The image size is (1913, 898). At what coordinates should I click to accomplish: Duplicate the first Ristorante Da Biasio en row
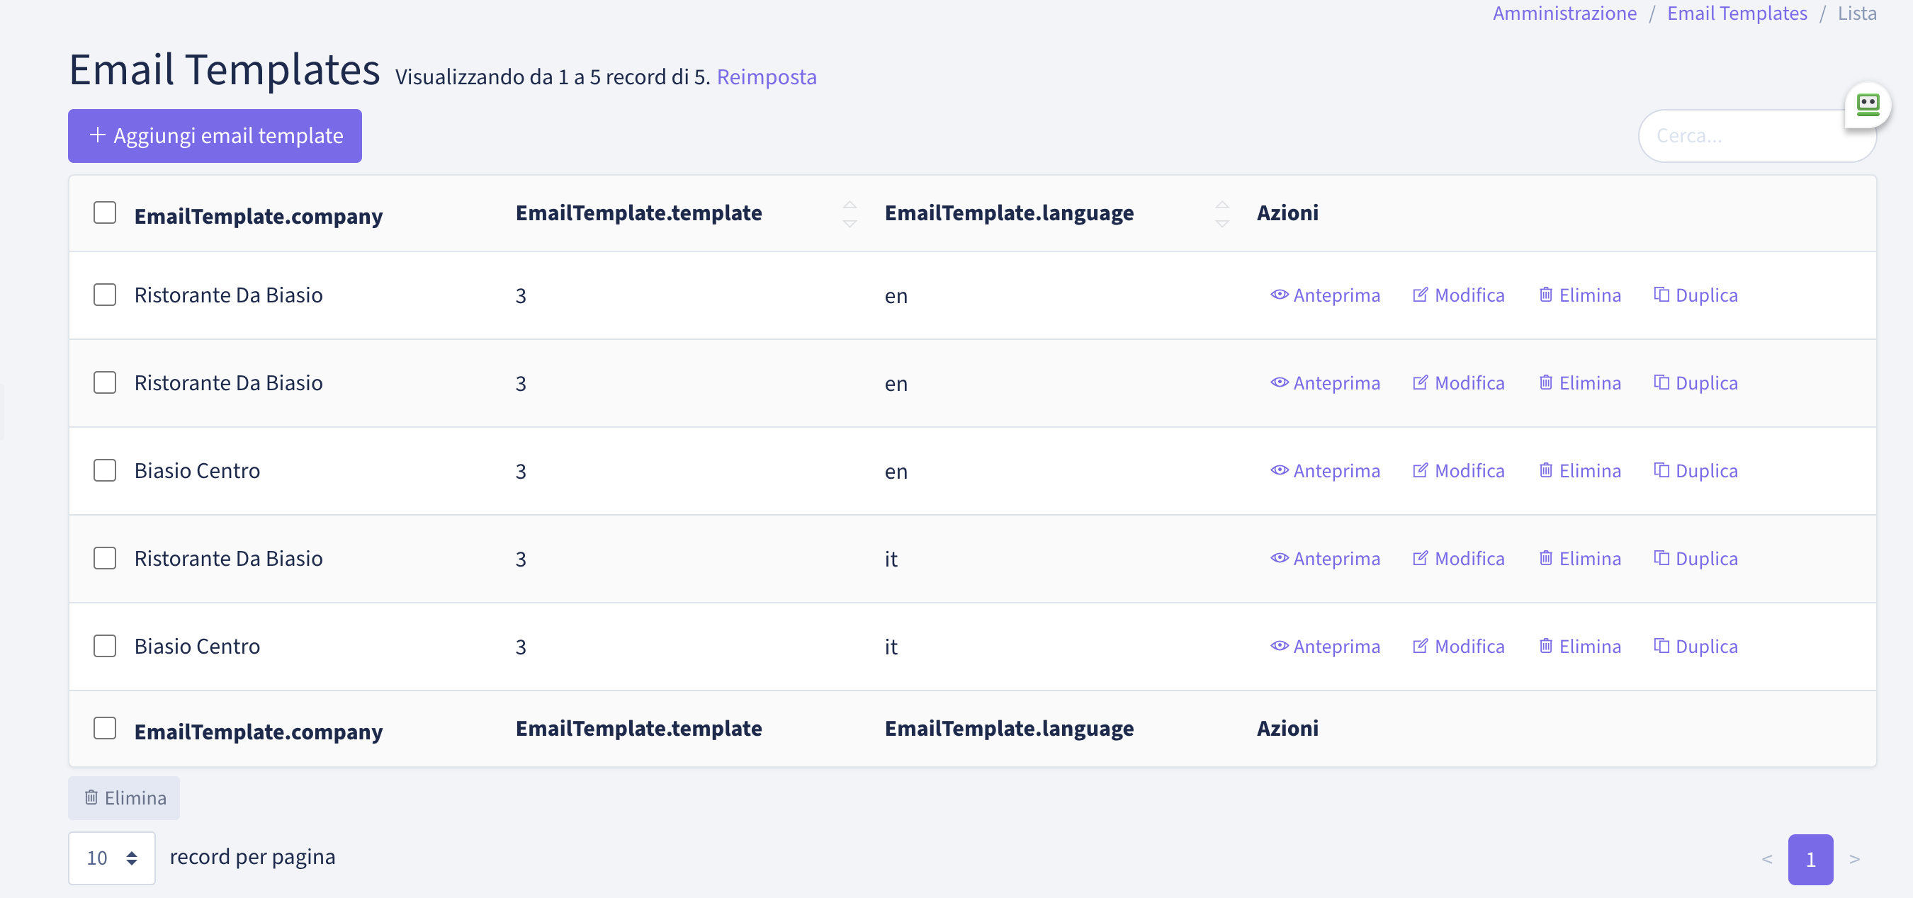(1695, 295)
